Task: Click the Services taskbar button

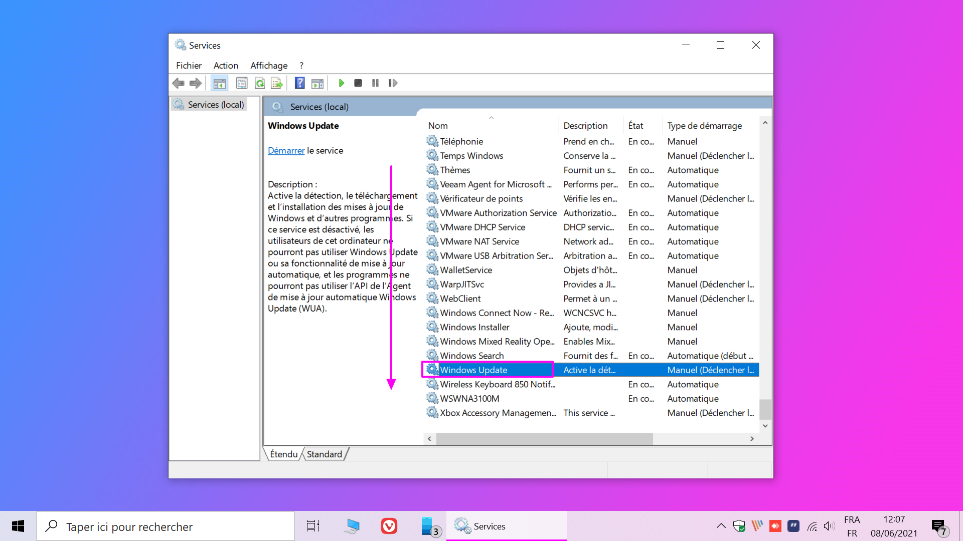Action: click(507, 526)
